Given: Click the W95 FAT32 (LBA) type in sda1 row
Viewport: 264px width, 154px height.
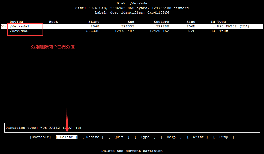Looking at the screenshot, I should 233,26.
